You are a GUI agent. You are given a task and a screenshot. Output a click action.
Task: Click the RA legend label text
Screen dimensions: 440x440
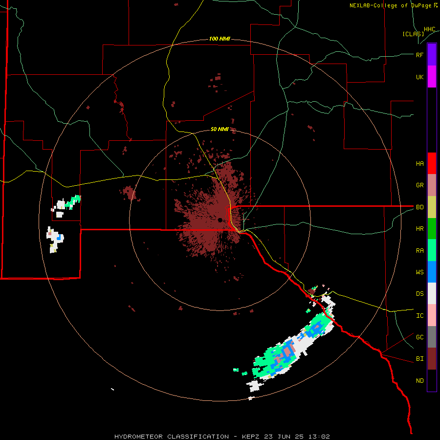419,251
